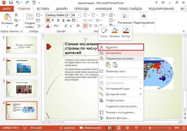Expand the Вставить paste options arrow
The image size is (187, 131).
click(x=7, y=26)
